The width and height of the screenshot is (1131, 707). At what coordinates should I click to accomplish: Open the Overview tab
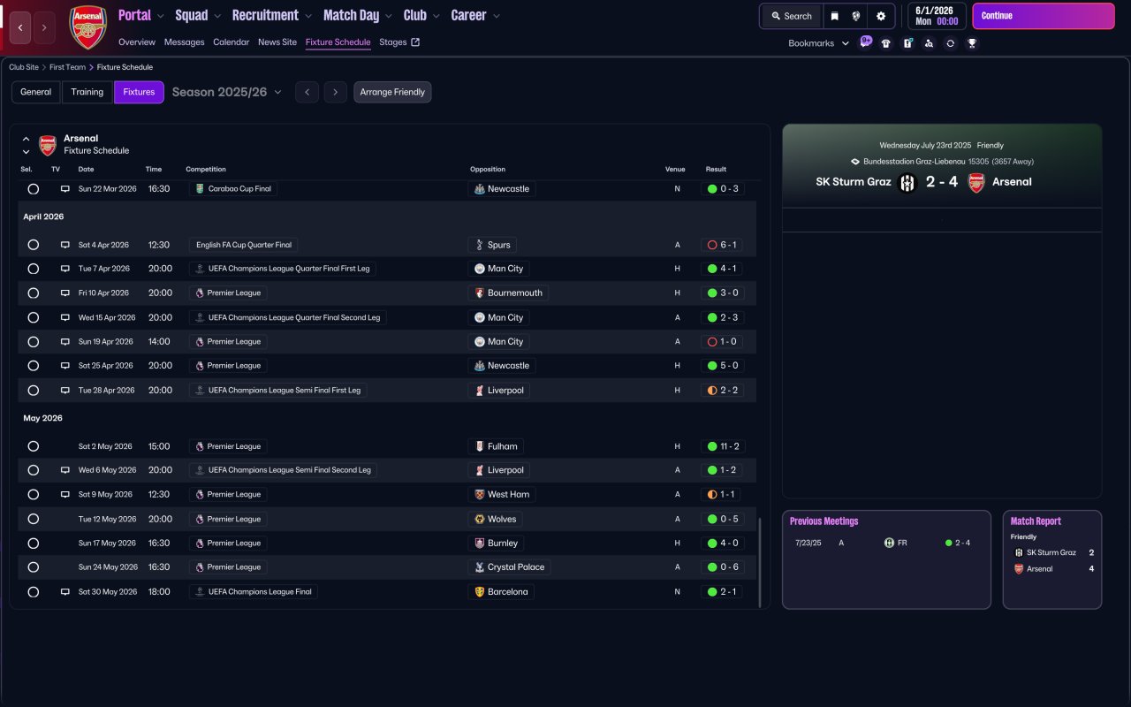pos(137,42)
